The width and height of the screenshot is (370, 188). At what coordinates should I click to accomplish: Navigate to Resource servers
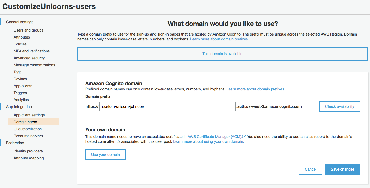pos(28,136)
